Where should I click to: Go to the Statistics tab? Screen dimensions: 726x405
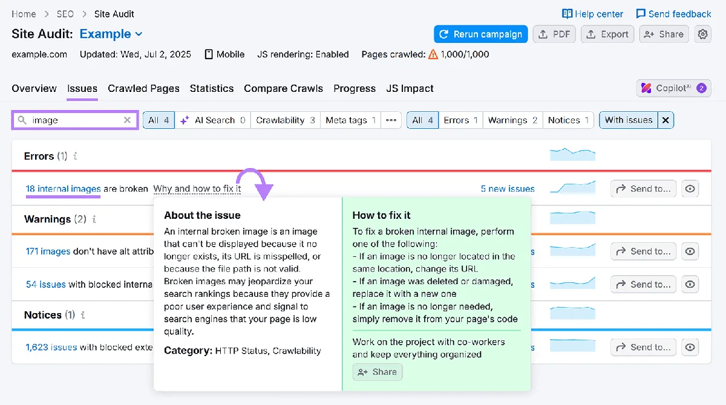pyautogui.click(x=212, y=88)
